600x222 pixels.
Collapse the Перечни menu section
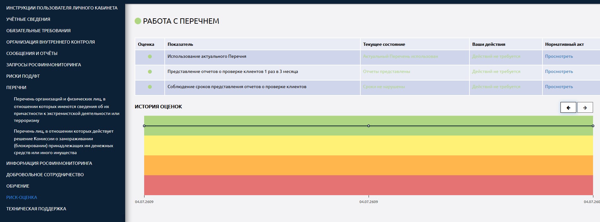click(16, 87)
